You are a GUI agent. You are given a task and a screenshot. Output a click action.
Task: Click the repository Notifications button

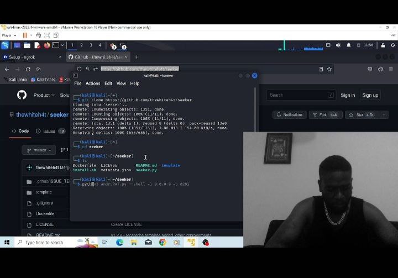(290, 115)
